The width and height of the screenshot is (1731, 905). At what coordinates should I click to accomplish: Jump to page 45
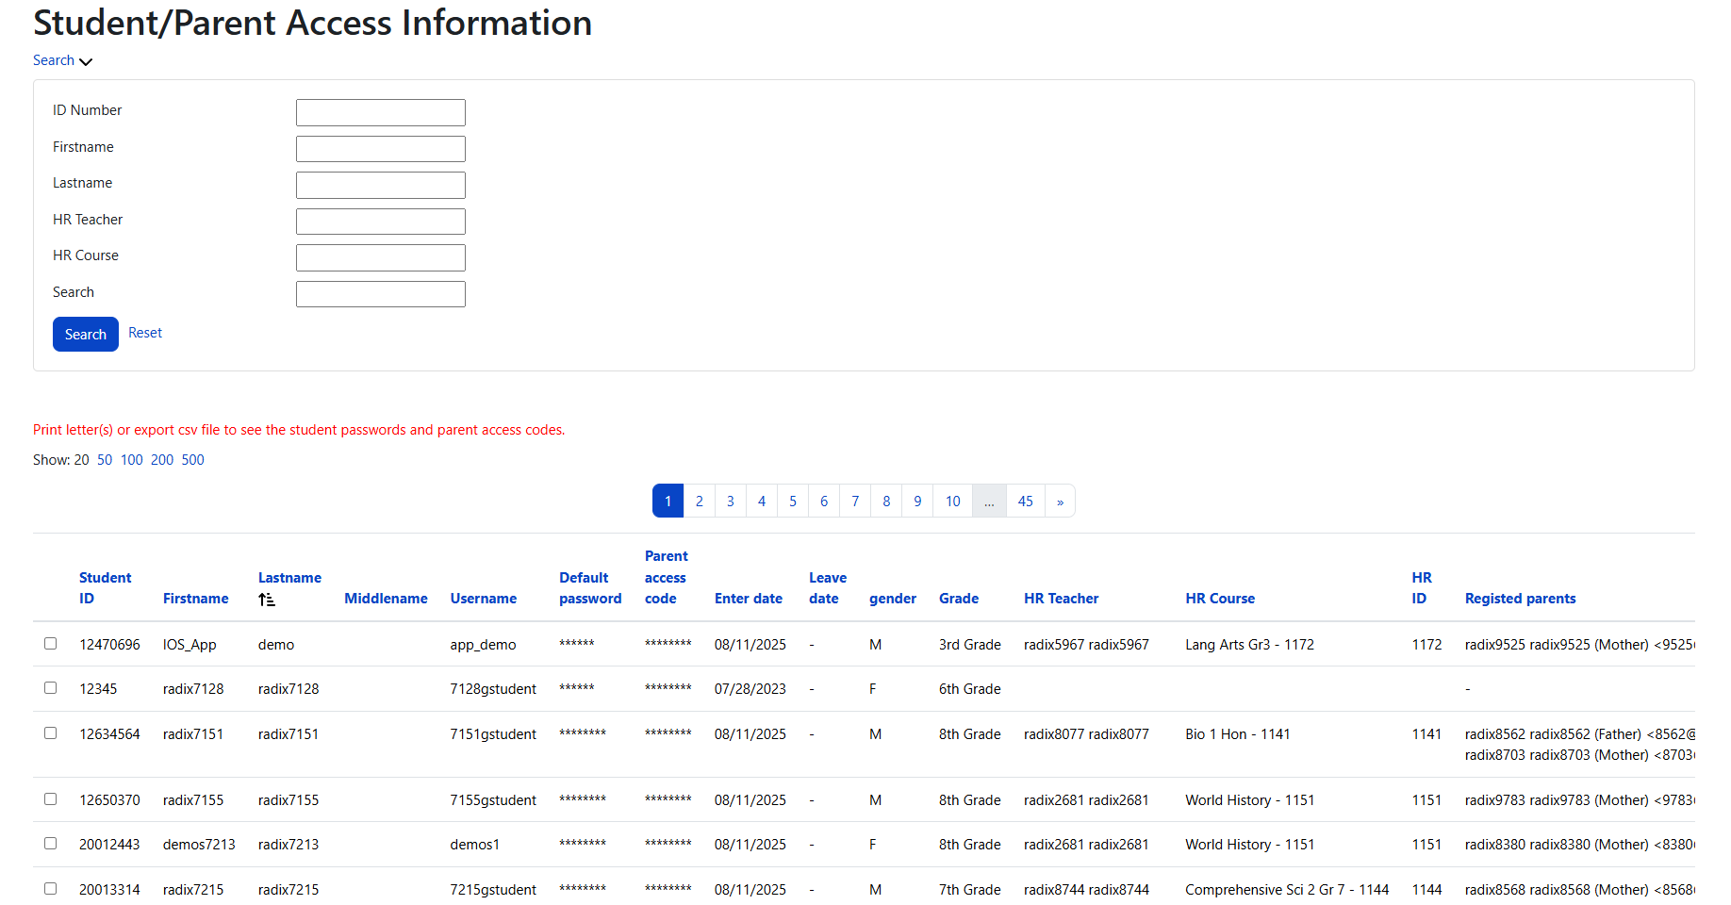(x=1025, y=502)
